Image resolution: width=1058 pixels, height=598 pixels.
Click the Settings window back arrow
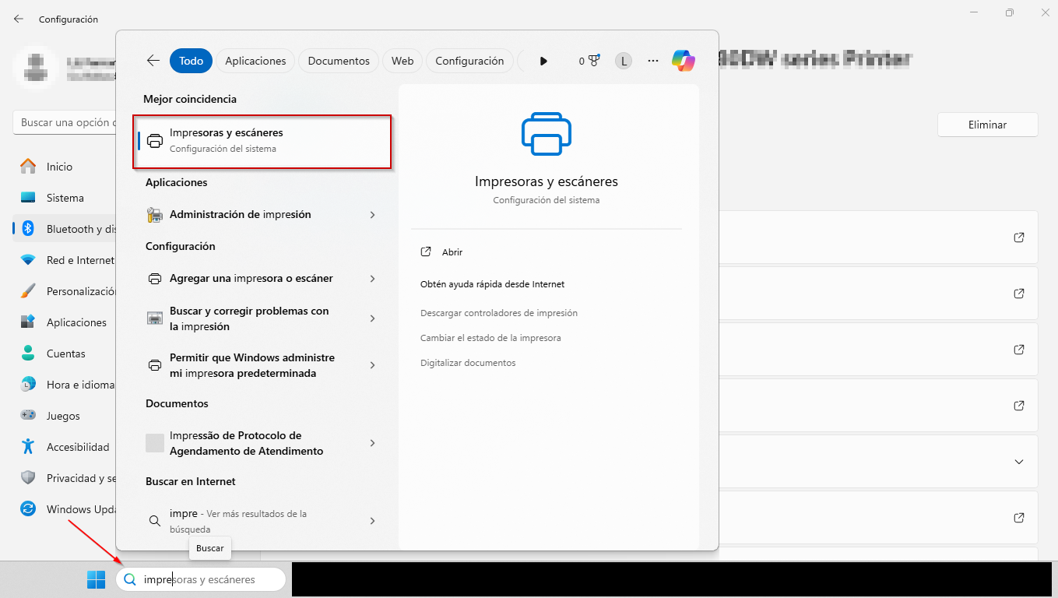(19, 19)
